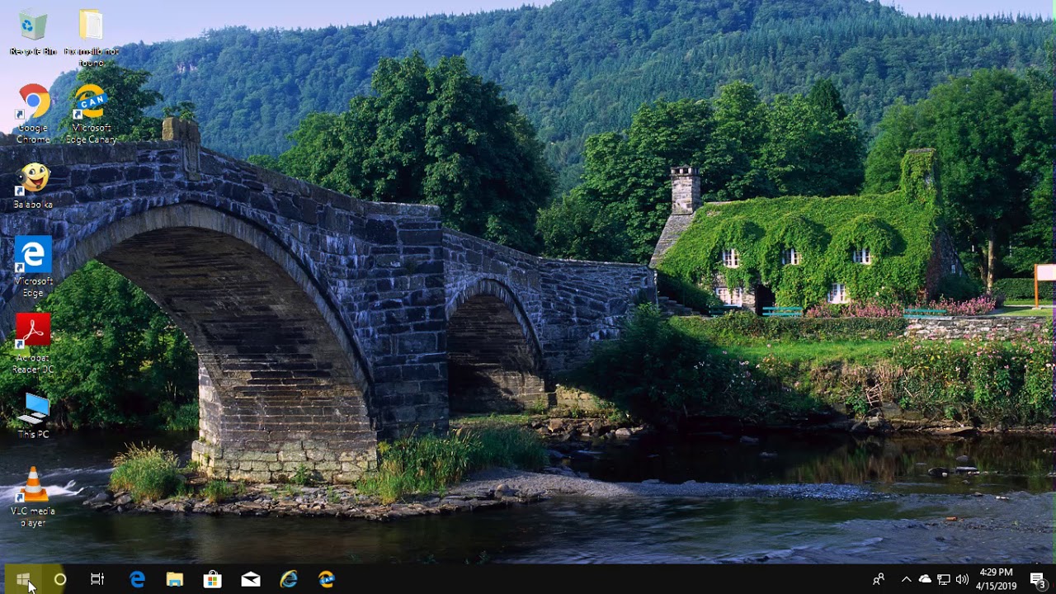Select the Balabolka smiley desktop shortcut
This screenshot has height=594, width=1056.
tap(33, 179)
